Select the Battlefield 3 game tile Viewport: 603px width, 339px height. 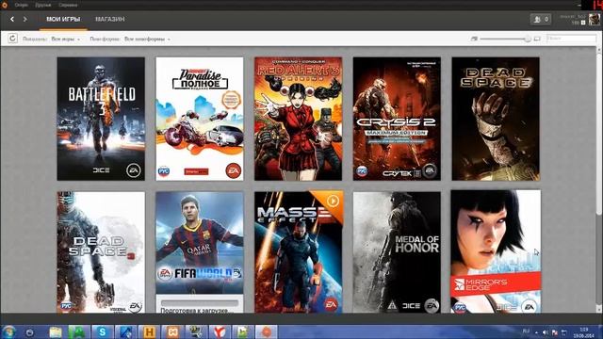coord(101,119)
